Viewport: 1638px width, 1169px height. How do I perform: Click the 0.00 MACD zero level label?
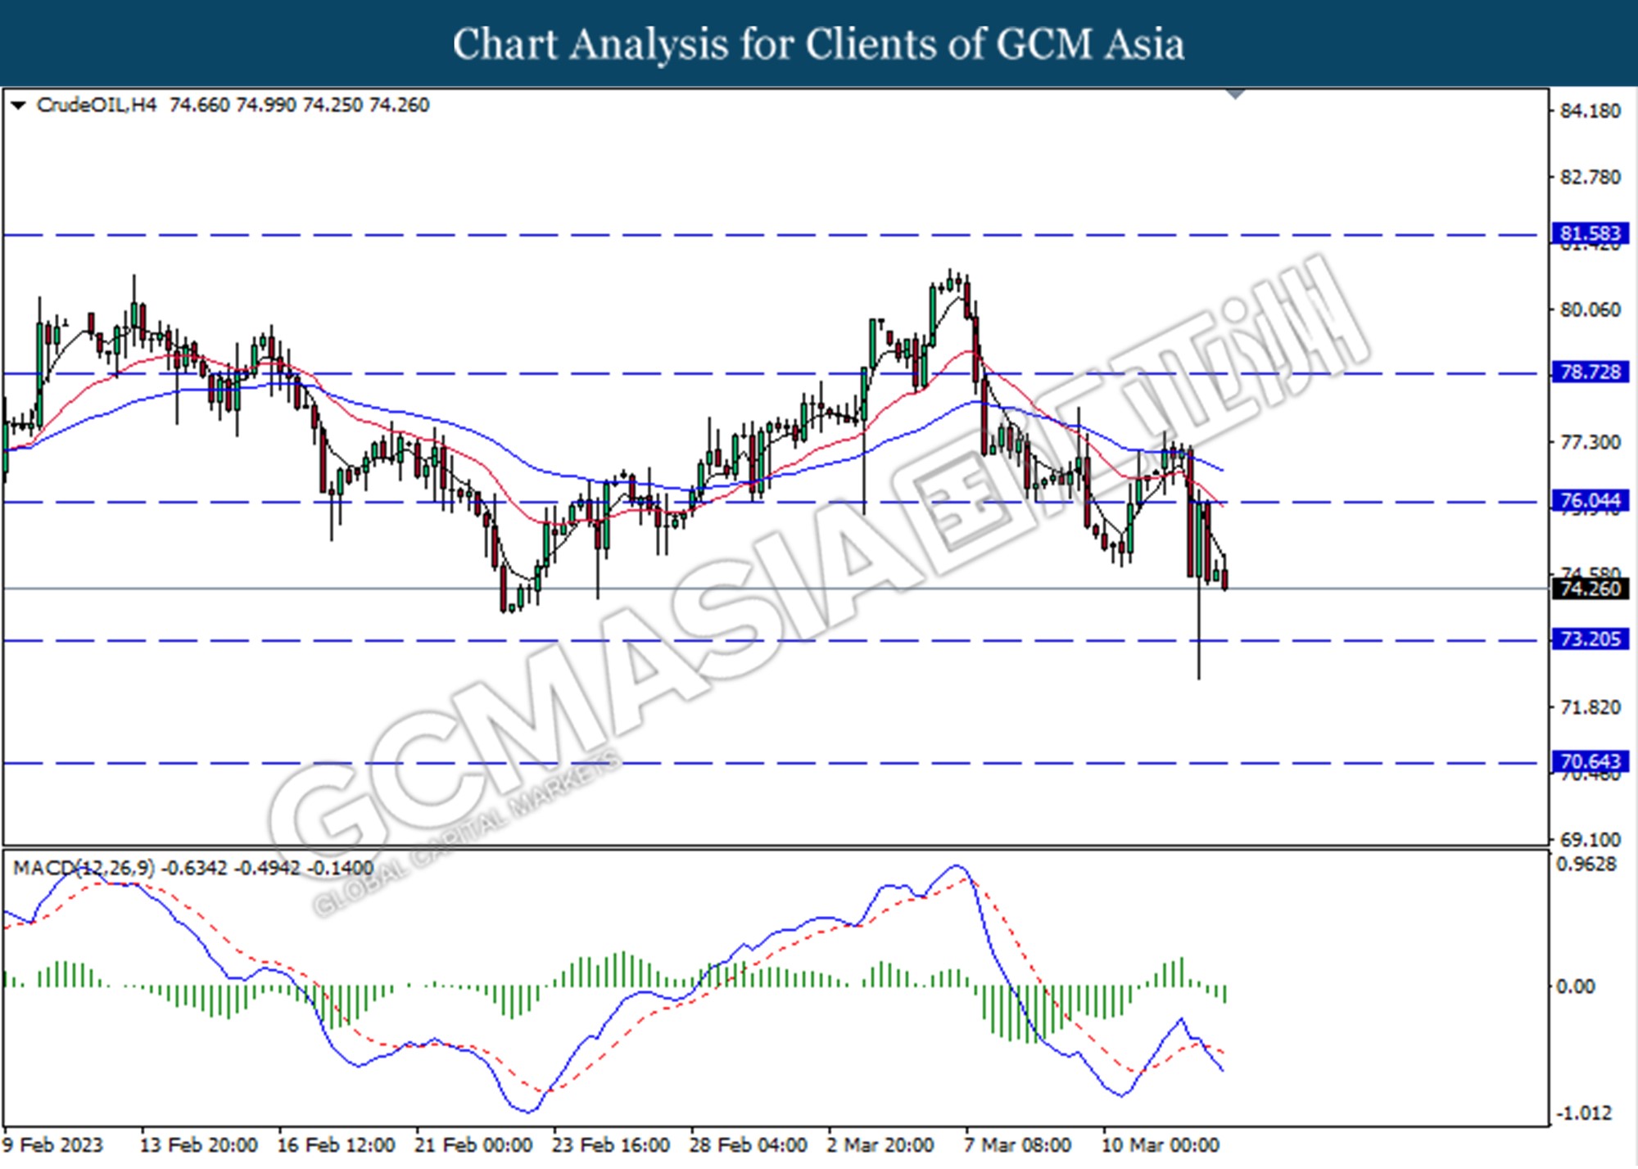point(1575,986)
